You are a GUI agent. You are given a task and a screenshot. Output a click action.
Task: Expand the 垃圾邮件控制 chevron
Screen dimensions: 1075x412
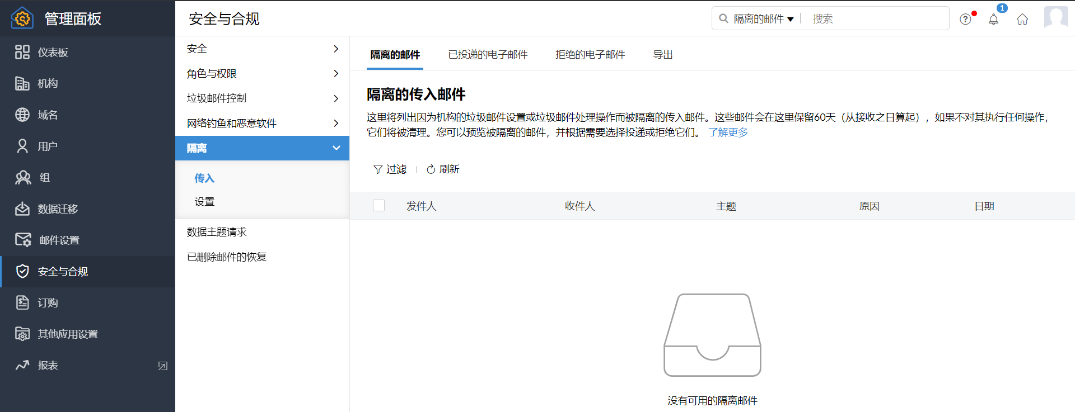pos(336,98)
